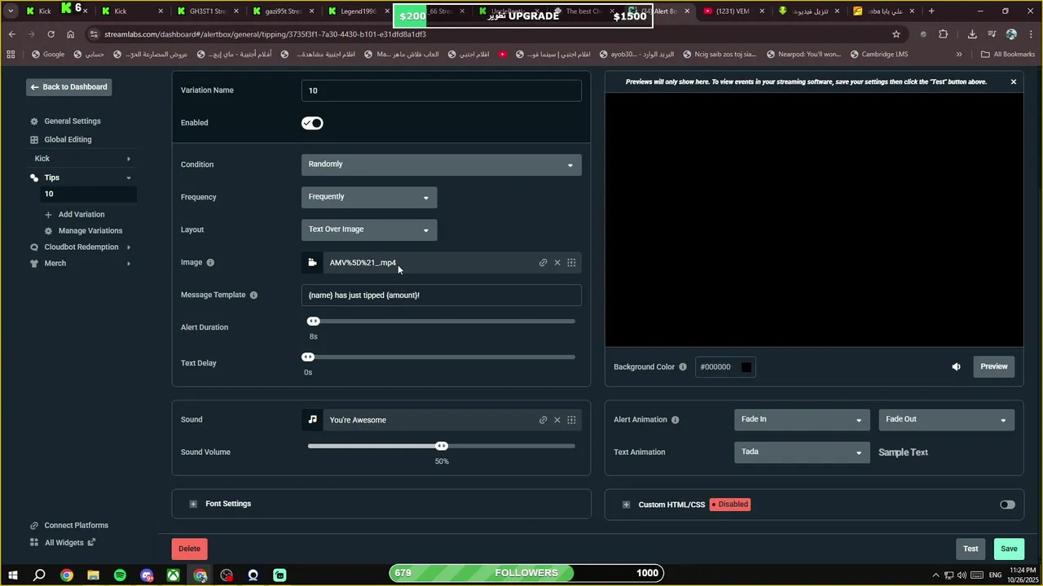The width and height of the screenshot is (1043, 586).
Task: Open the media grid icon in the Image row
Action: (571, 262)
